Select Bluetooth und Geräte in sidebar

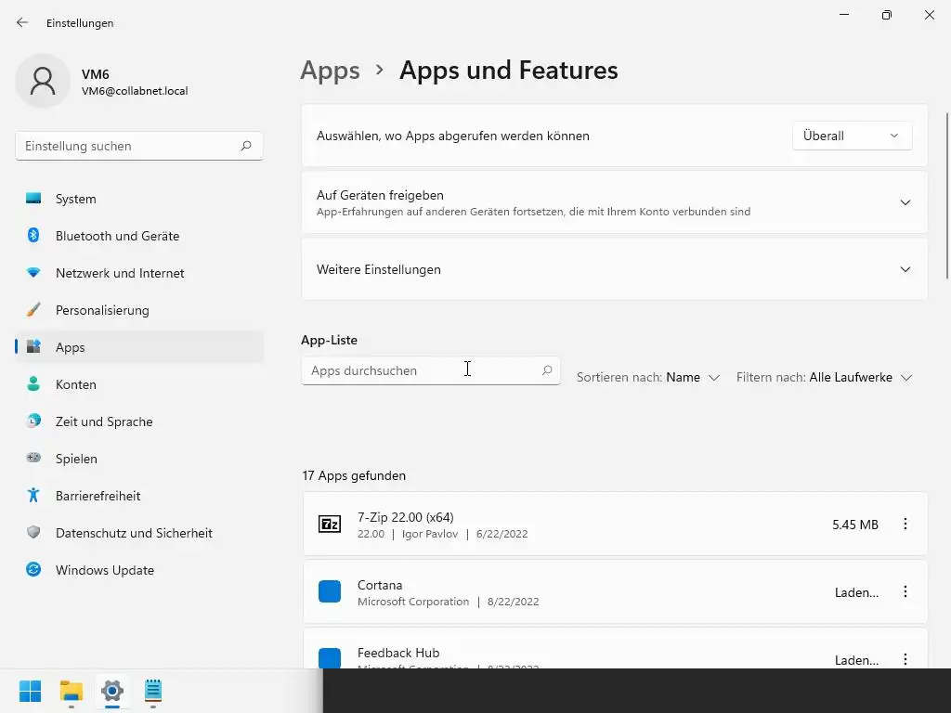pyautogui.click(x=117, y=236)
